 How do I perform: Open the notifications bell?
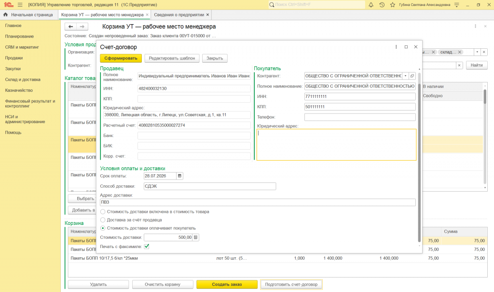coord(371,5)
